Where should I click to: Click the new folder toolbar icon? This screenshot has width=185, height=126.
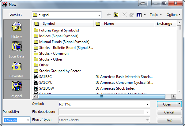tap(132, 15)
